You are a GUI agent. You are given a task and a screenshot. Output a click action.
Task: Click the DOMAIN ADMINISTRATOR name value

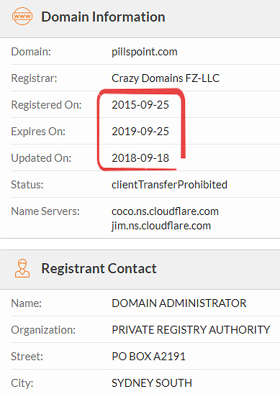[x=179, y=303]
